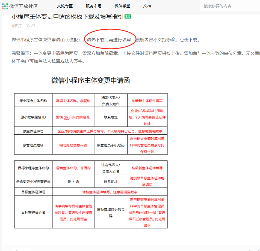Click the 点击下载 download link
The image size is (260, 251).
[188, 40]
